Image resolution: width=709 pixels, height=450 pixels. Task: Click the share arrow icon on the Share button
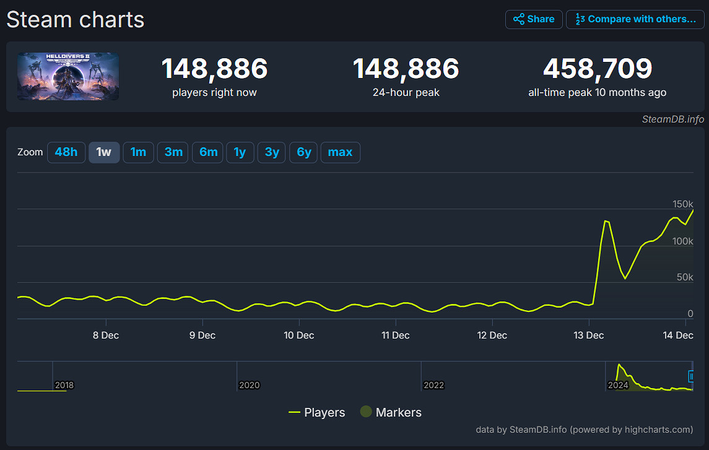518,19
